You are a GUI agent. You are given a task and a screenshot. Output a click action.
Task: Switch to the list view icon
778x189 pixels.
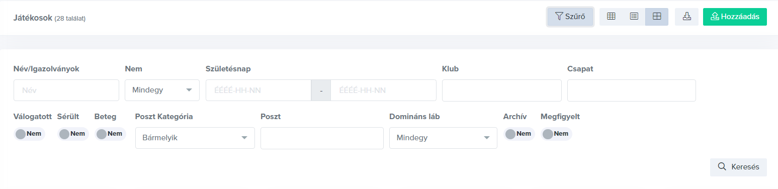634,17
